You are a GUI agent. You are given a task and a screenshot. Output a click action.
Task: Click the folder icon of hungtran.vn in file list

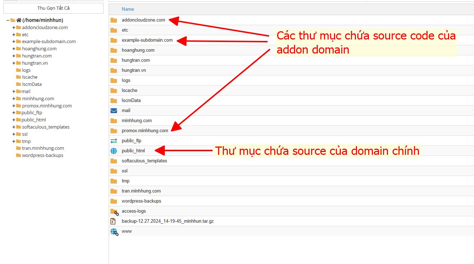[114, 70]
